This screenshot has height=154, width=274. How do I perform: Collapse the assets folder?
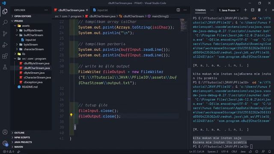click(x=31, y=26)
